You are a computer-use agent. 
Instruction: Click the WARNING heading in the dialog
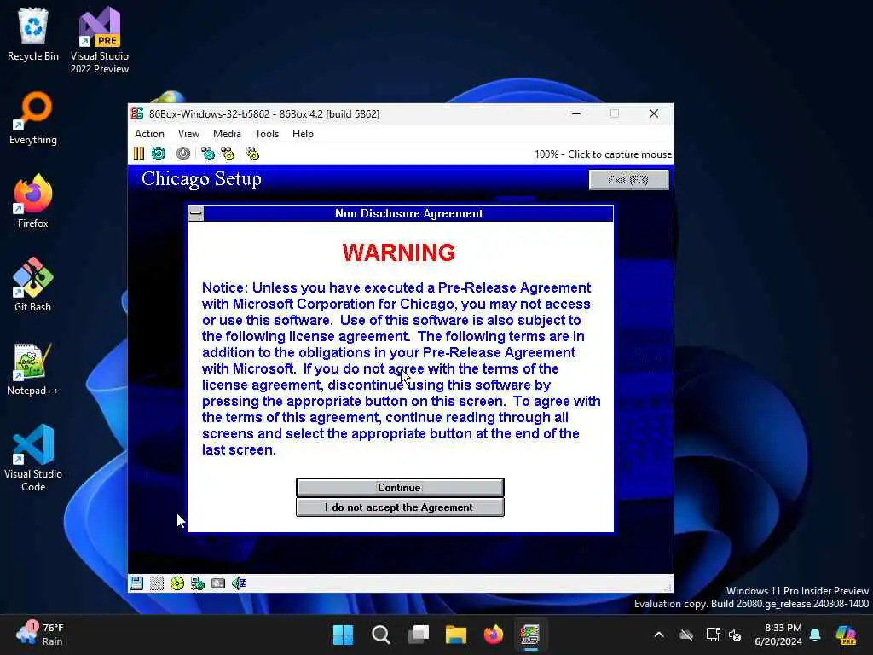[399, 252]
